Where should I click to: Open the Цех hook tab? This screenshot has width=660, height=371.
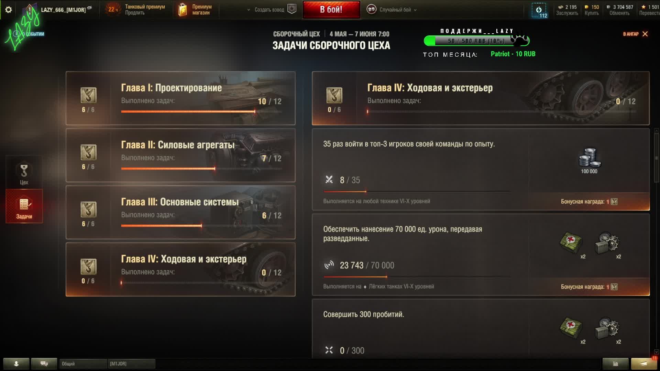pyautogui.click(x=24, y=172)
